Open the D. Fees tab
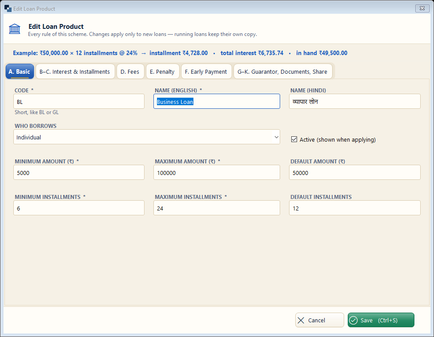434x337 pixels. click(130, 71)
